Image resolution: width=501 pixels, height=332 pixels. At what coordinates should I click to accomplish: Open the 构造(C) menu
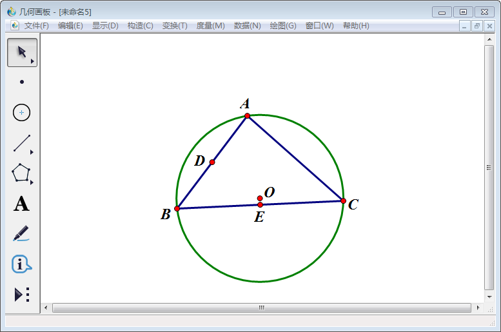tap(141, 26)
